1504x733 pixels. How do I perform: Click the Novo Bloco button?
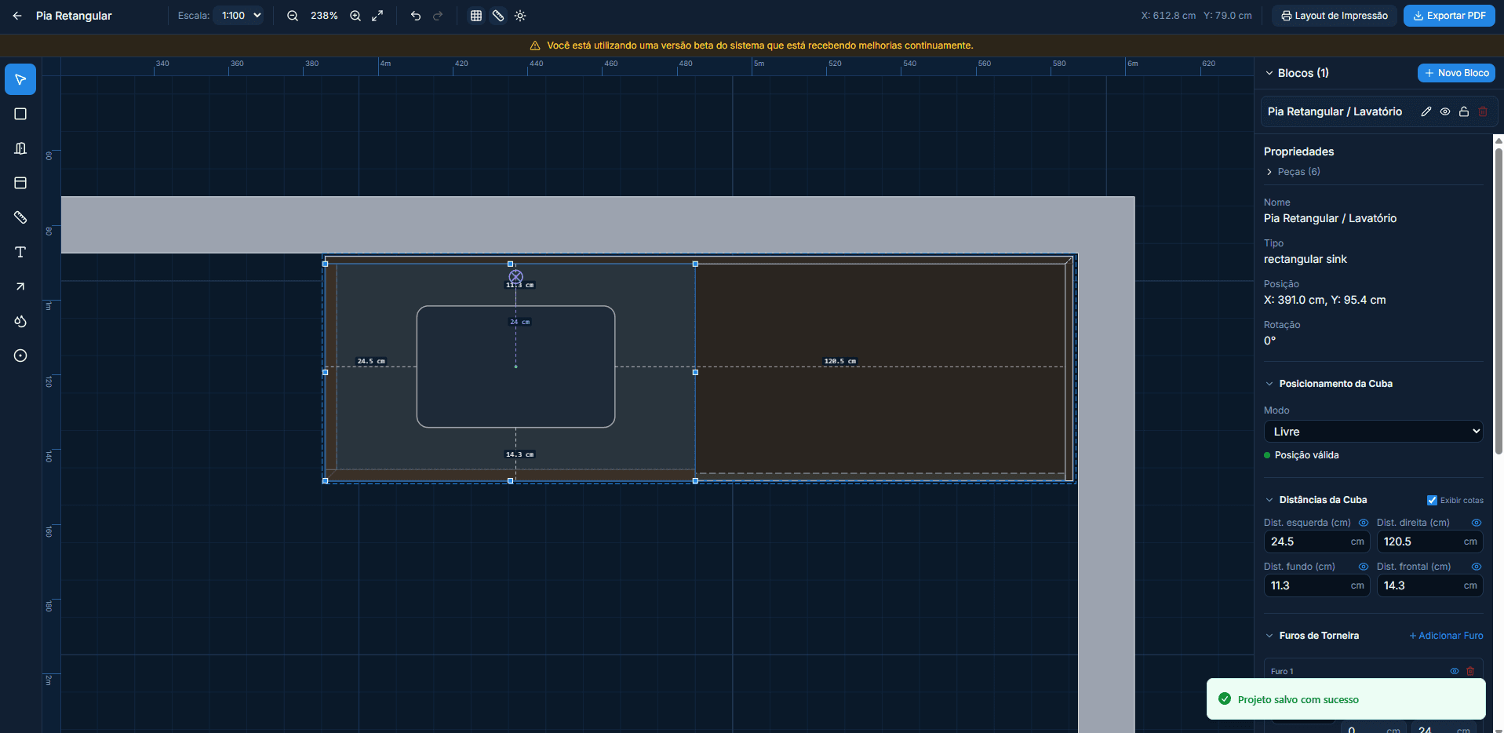tap(1456, 73)
